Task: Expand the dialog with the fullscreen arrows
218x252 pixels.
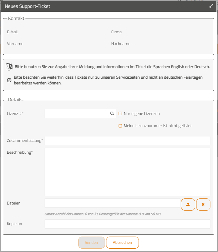Action: point(211,5)
